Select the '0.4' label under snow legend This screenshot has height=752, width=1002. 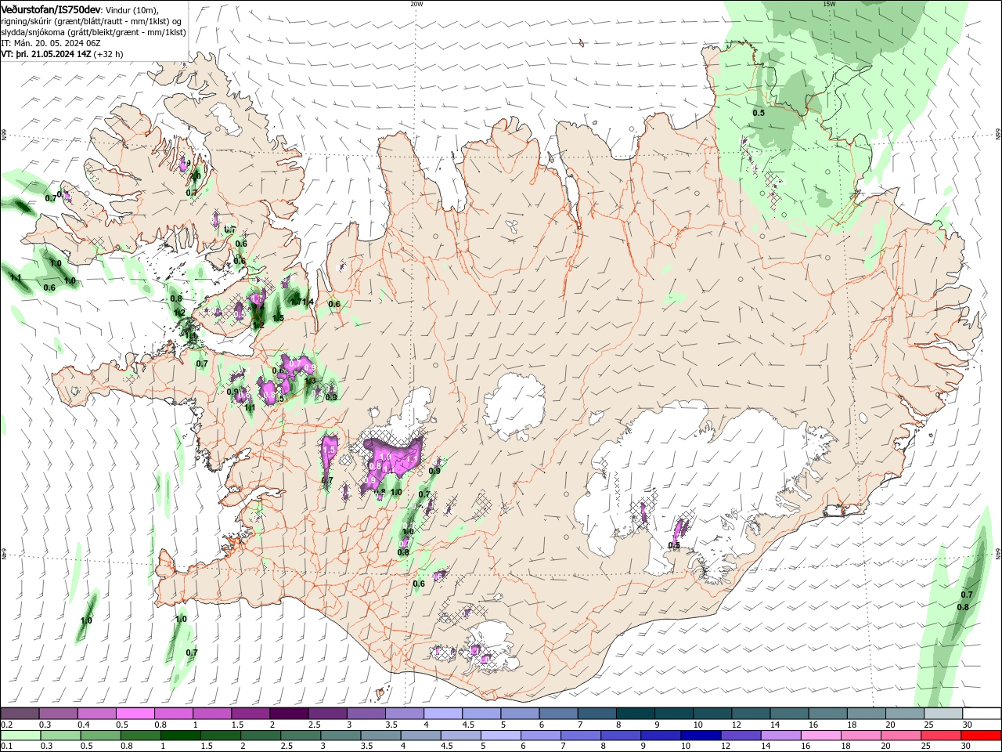click(x=83, y=725)
